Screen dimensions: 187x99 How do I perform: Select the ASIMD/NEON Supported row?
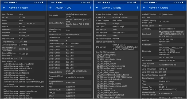pyautogui.click(x=70, y=90)
